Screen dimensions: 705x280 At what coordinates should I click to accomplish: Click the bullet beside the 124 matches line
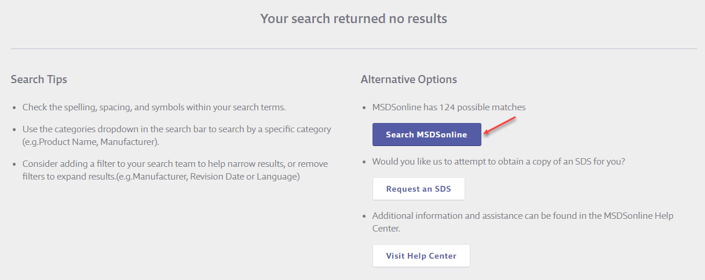pyautogui.click(x=364, y=108)
